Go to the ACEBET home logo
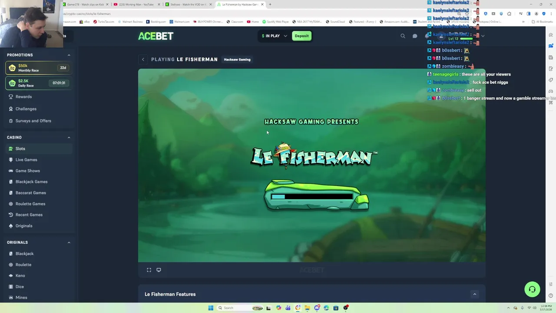The image size is (556, 313). click(156, 36)
